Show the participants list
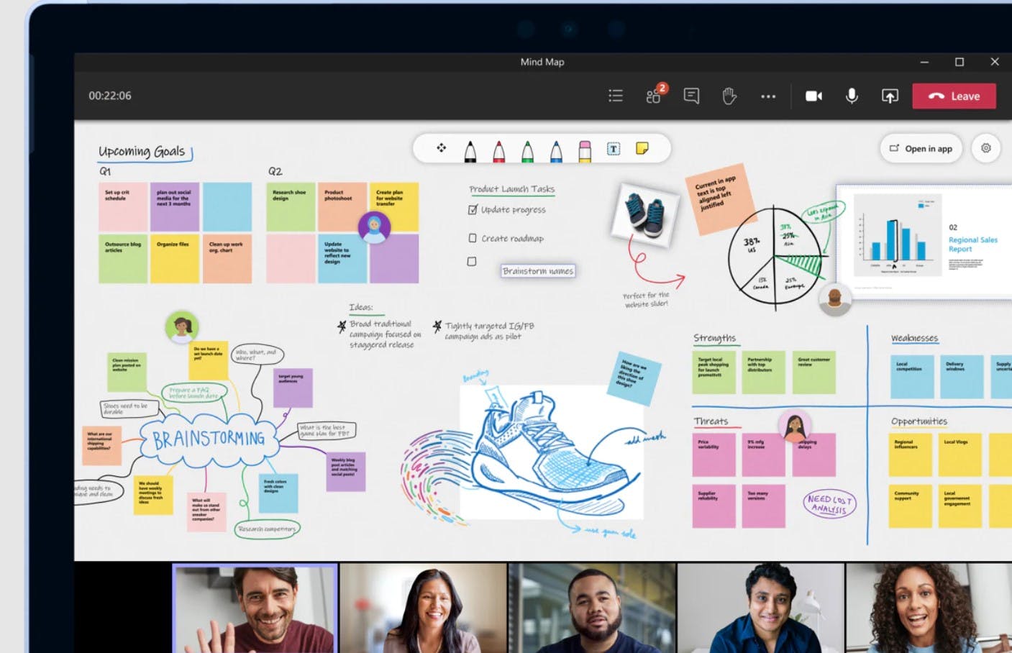Viewport: 1012px width, 653px height. [x=653, y=95]
